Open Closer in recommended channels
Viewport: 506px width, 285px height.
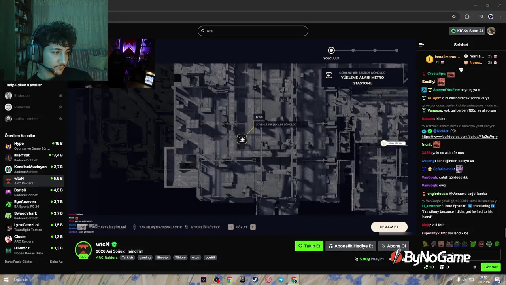pyautogui.click(x=34, y=239)
